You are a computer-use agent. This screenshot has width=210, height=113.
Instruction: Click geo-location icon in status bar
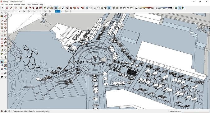(x=2, y=111)
